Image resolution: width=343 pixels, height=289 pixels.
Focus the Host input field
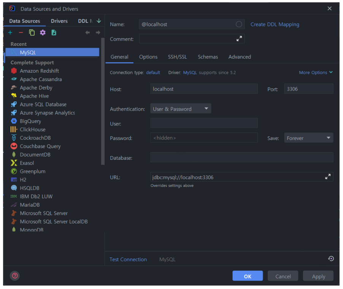[x=204, y=89]
